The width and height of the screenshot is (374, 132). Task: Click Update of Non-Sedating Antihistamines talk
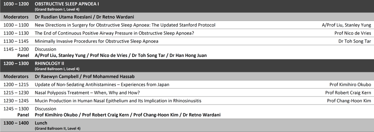102,85
